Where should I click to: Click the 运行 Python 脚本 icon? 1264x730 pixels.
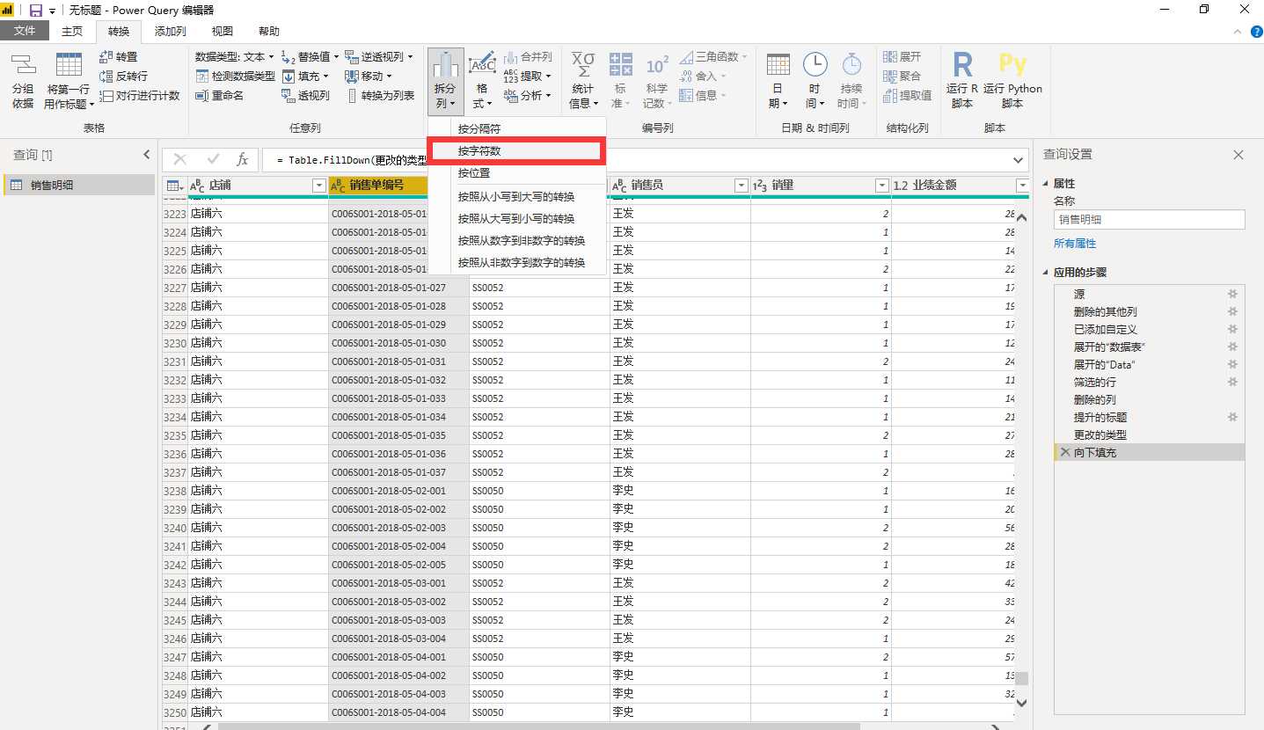(x=1012, y=65)
